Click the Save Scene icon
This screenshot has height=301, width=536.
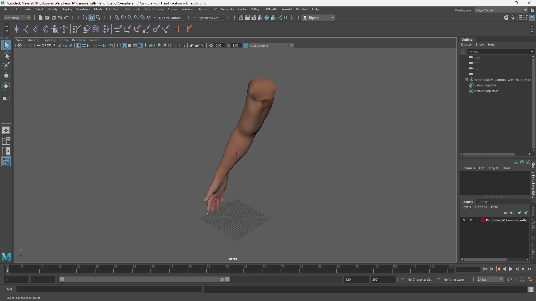[x=54, y=18]
